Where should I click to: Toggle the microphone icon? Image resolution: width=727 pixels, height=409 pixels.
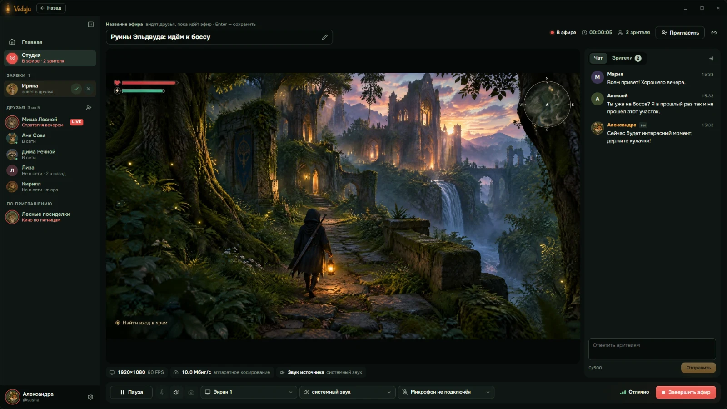point(162,392)
